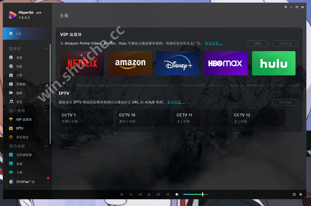Viewport: 311px width, 206px height.
Task: Open the HBO Max streaming tile
Action: [226, 63]
